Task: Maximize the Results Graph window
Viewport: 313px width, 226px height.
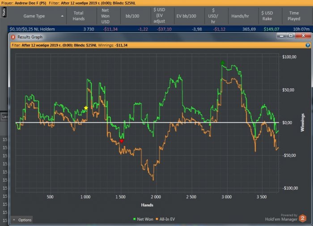Action: [x=291, y=37]
